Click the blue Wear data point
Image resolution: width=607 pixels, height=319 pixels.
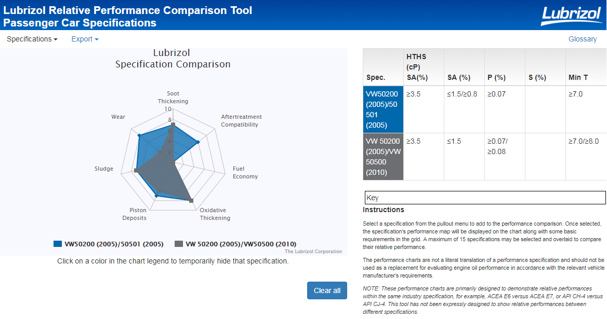click(x=139, y=135)
